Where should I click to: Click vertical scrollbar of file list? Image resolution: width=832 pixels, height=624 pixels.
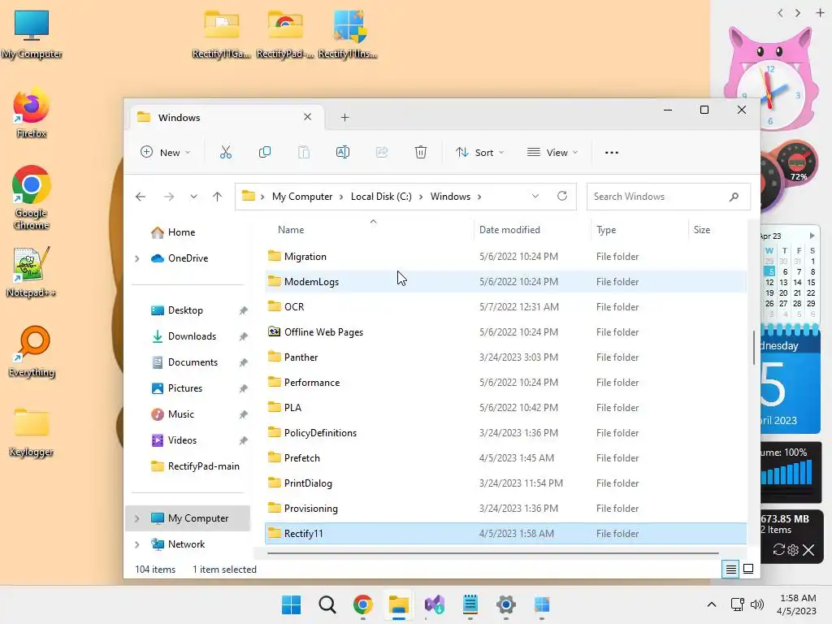[x=753, y=348]
